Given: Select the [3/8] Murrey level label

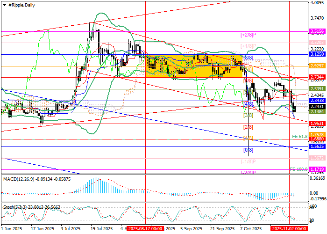Looking at the screenshot, I should pos(249,115).
